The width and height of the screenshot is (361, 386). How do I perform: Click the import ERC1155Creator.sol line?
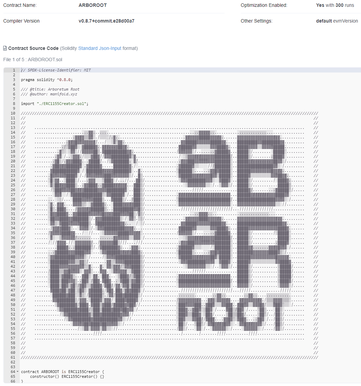55,104
